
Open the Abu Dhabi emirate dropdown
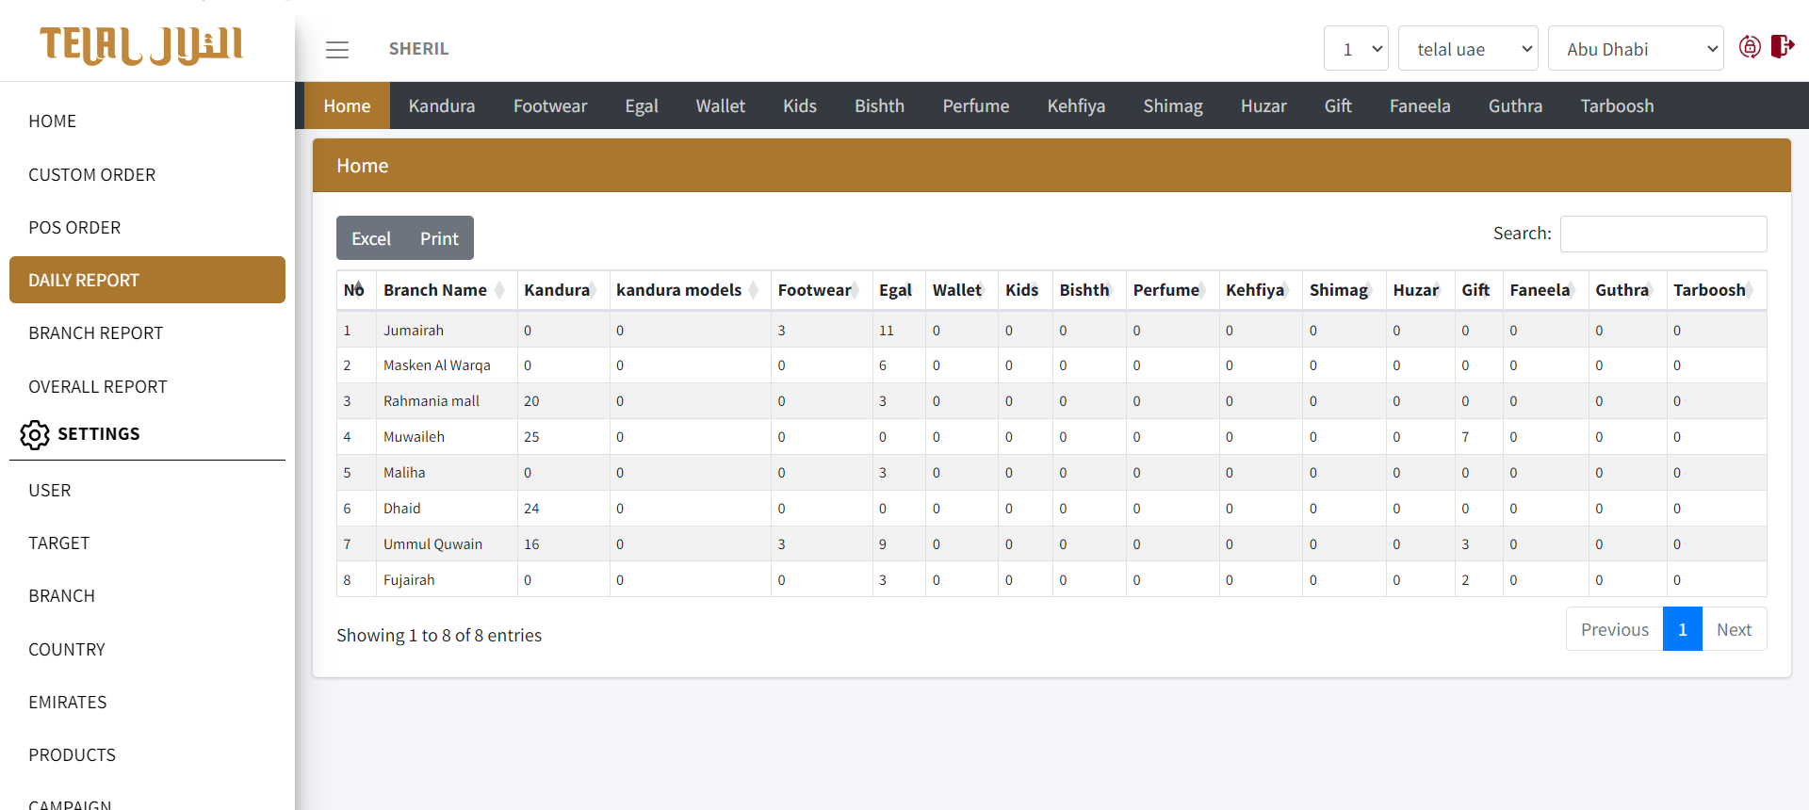click(x=1636, y=49)
